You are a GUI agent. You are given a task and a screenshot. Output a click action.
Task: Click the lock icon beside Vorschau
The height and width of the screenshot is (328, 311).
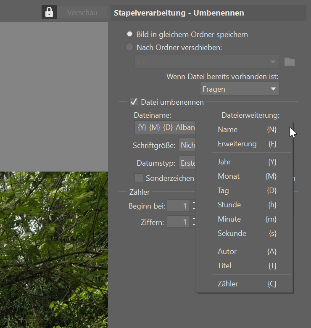tap(49, 12)
